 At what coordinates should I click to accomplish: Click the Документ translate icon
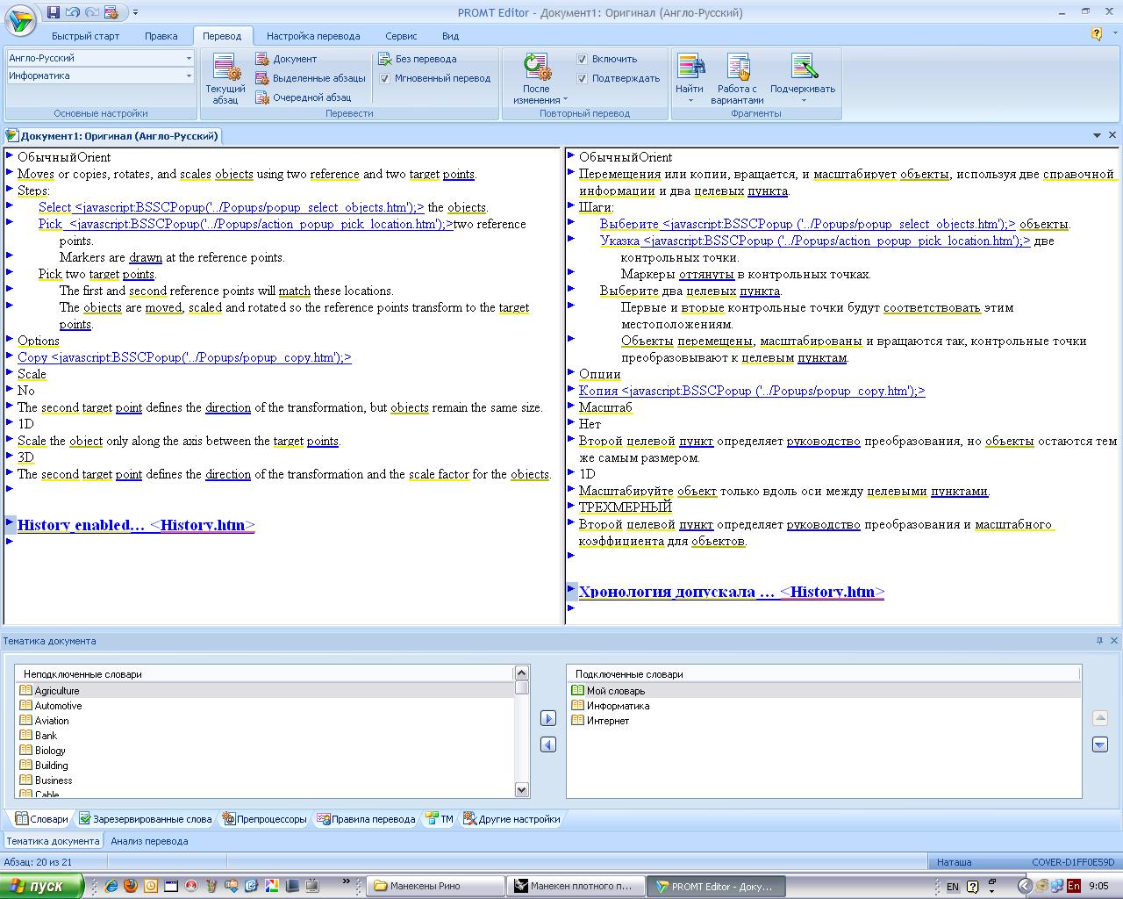tap(262, 59)
